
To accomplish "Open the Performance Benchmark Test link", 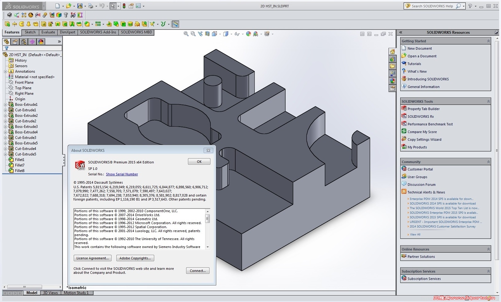I will pyautogui.click(x=430, y=124).
